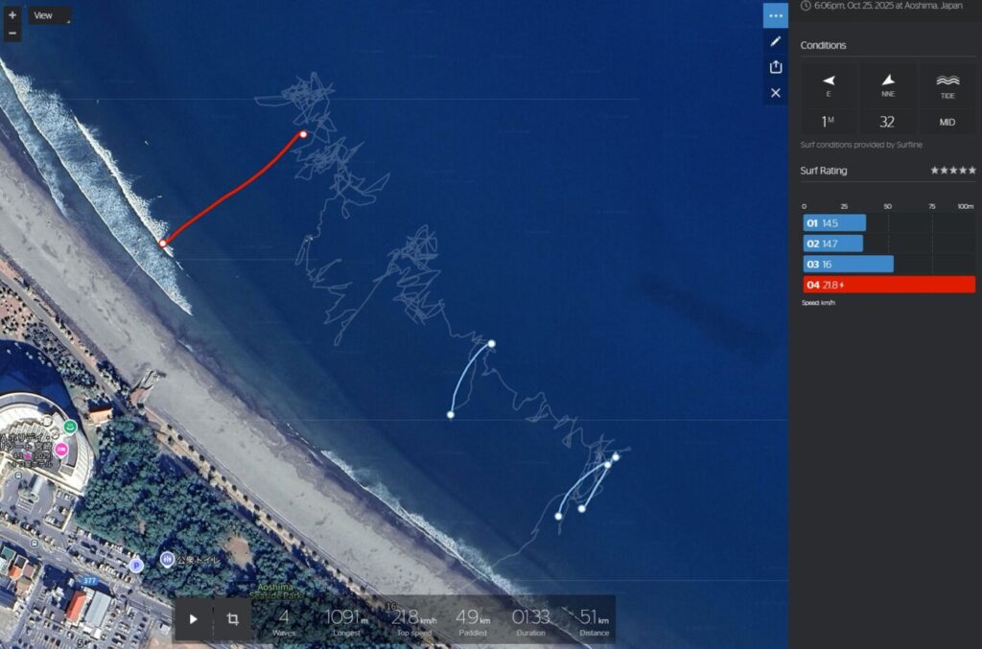The image size is (982, 649).
Task: Zoom in on the map
Action: tap(12, 15)
